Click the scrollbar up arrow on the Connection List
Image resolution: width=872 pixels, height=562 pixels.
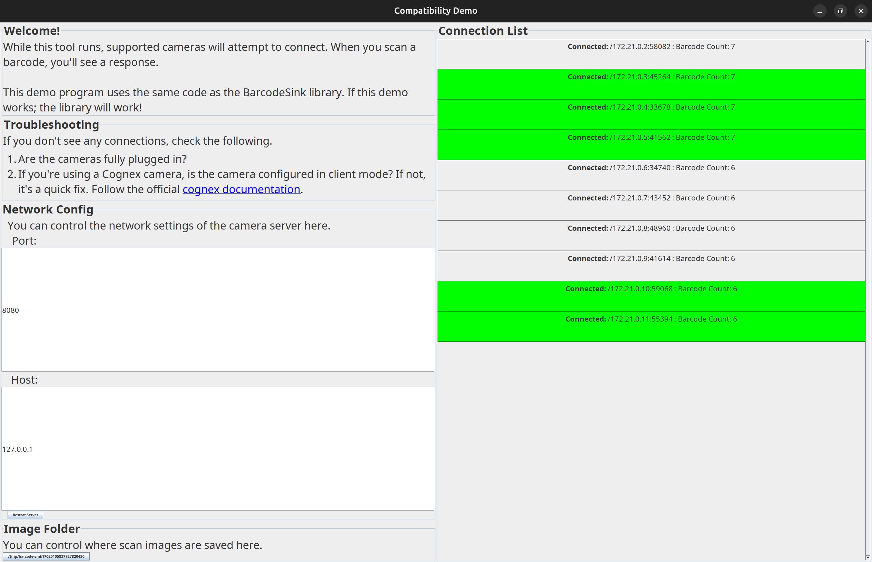click(868, 41)
